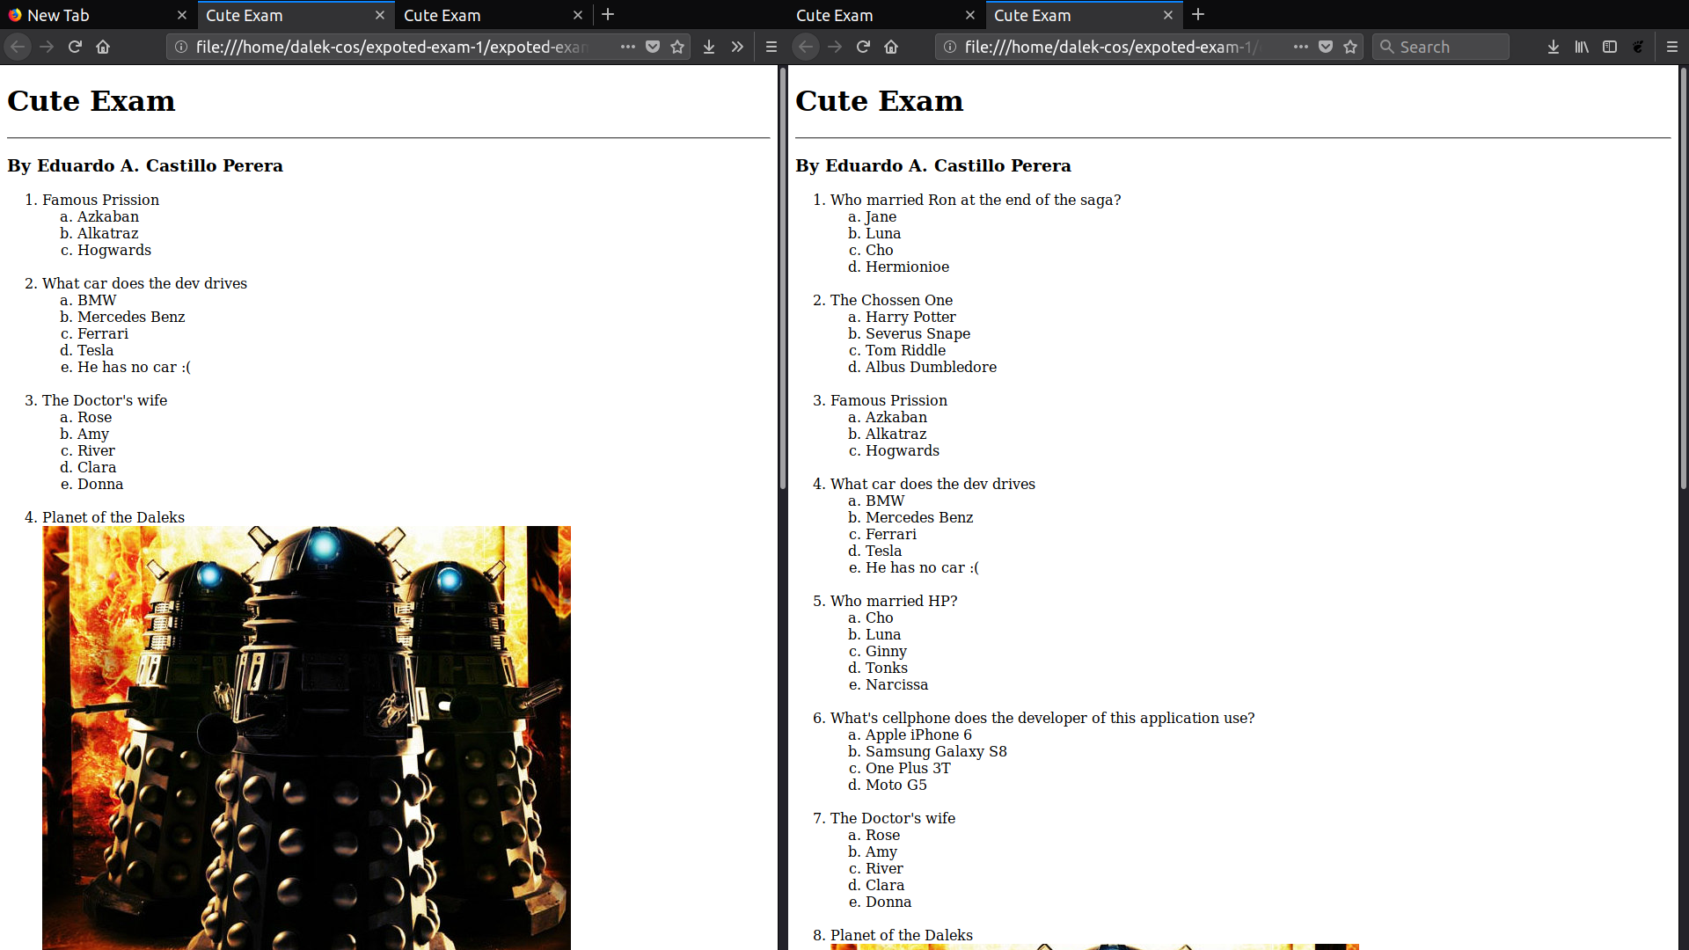Click 'Tesla' answer in right window
The width and height of the screenshot is (1689, 950).
[883, 551]
